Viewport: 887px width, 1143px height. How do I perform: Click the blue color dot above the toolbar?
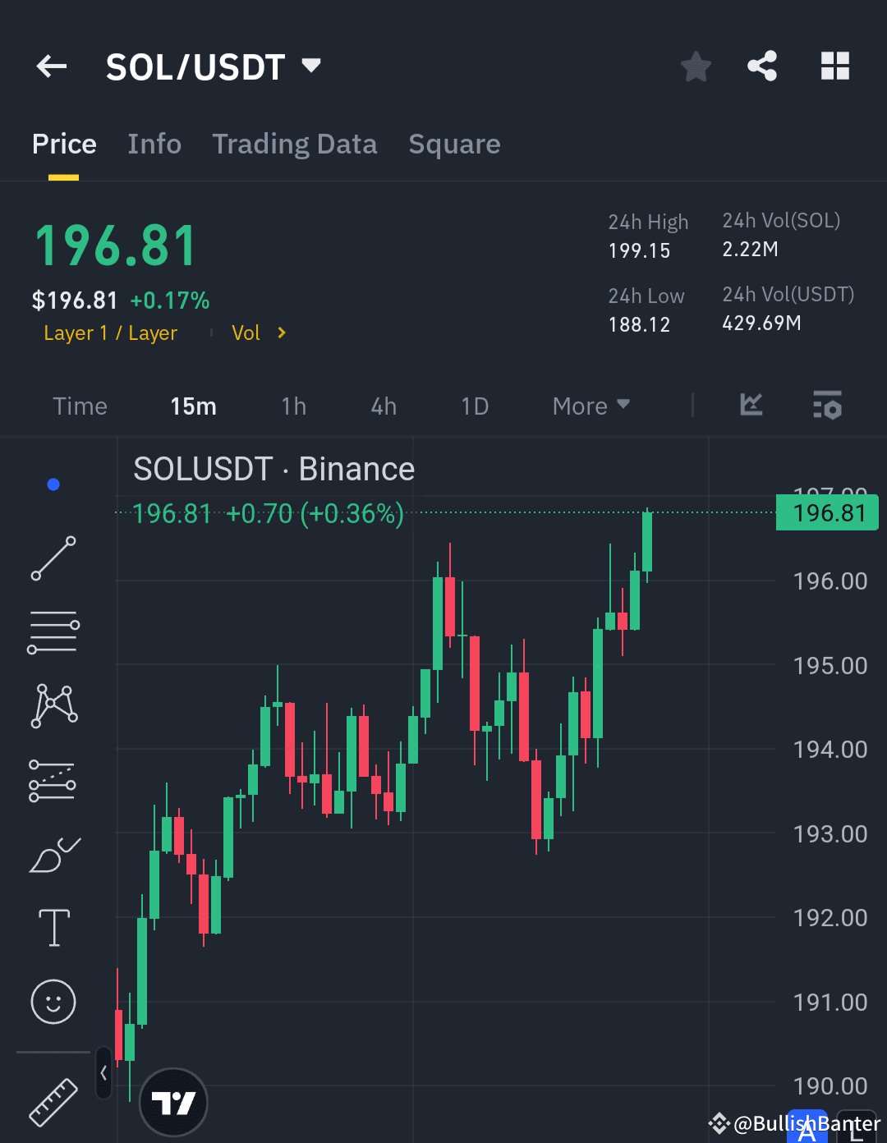pos(53,484)
